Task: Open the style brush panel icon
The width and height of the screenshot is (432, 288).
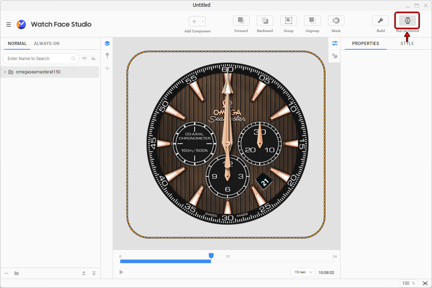Action: click(x=107, y=56)
